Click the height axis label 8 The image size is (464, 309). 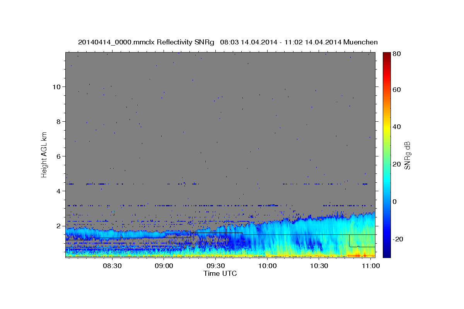(58, 121)
